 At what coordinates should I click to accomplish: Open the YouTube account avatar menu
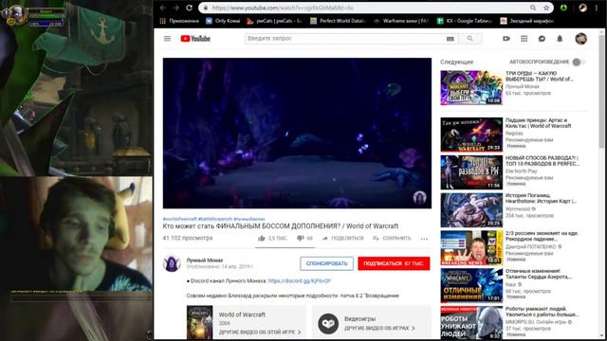pos(581,39)
